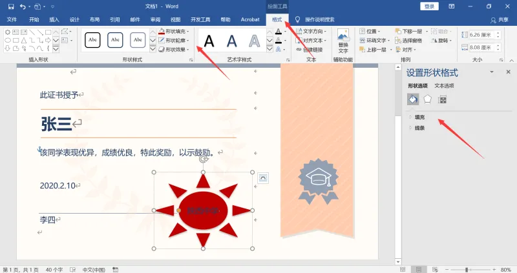517x273 pixels.
Task: Switch to 文本选项 in the format pane
Action: (444, 86)
